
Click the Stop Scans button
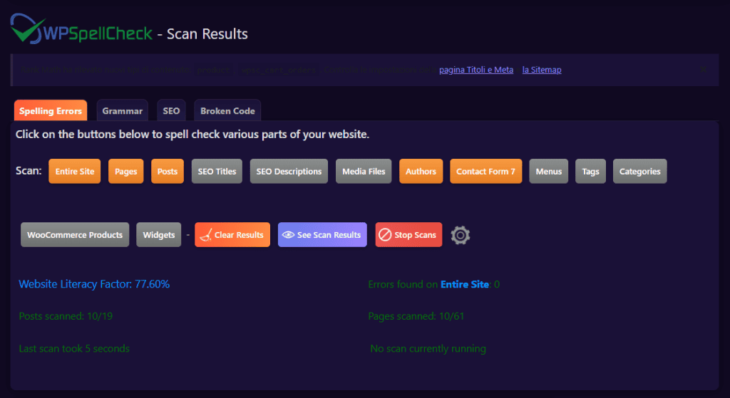pyautogui.click(x=408, y=235)
